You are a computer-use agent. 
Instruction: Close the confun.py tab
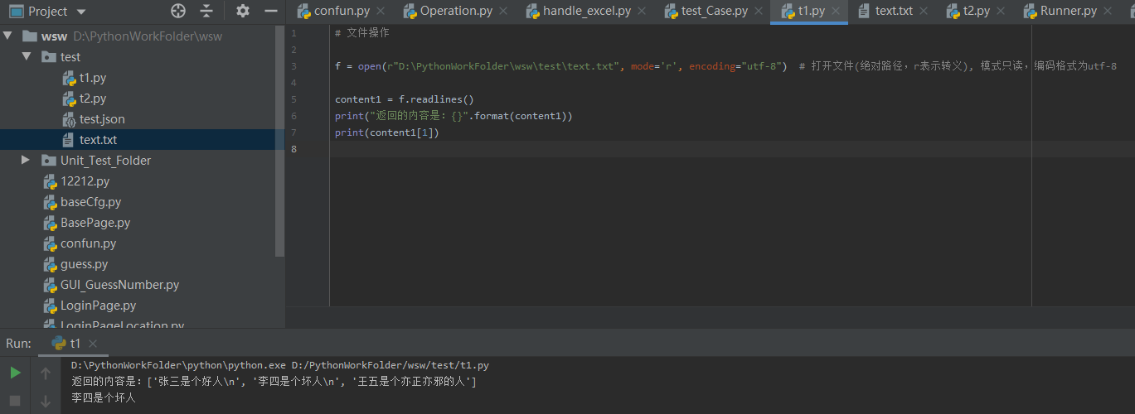coord(381,12)
